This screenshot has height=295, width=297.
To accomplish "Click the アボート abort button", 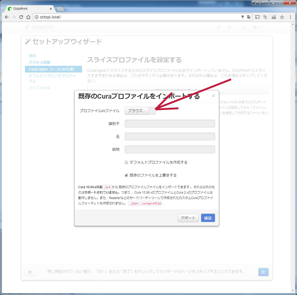I will pos(188,218).
